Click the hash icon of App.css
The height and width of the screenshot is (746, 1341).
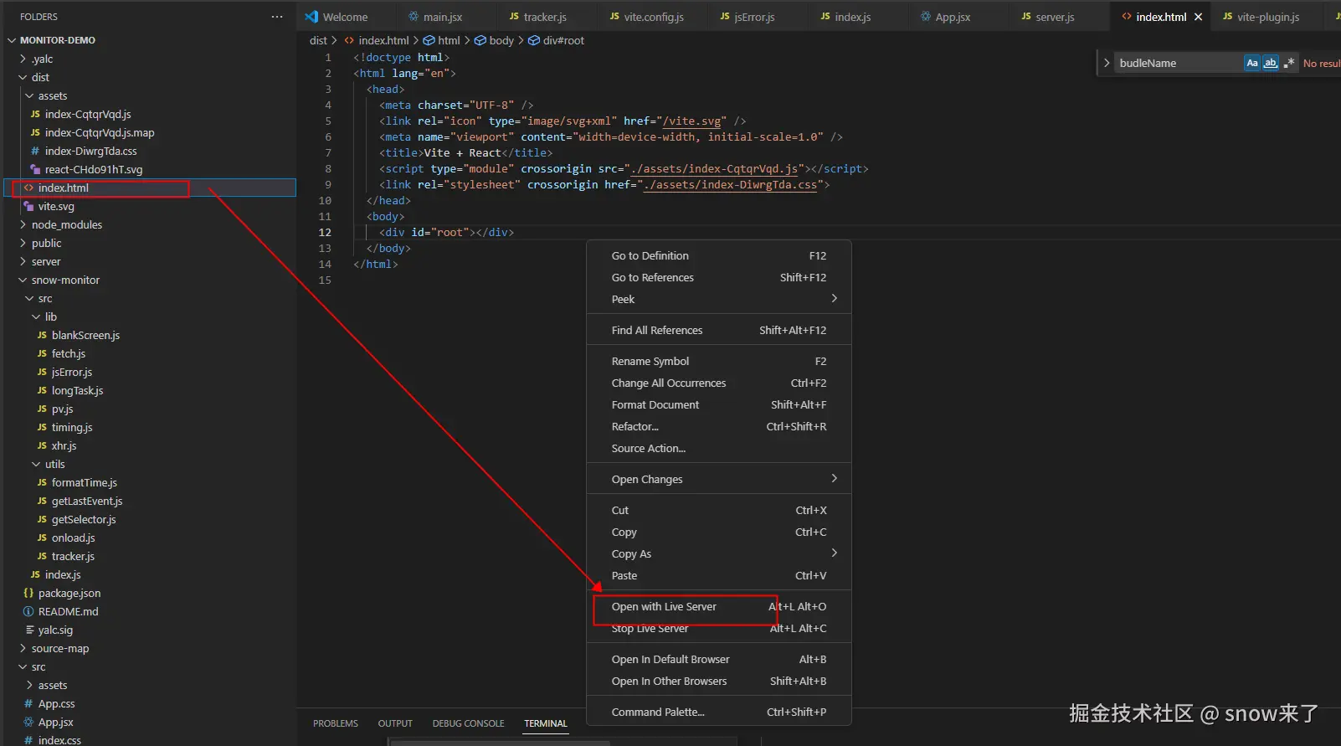(x=28, y=703)
